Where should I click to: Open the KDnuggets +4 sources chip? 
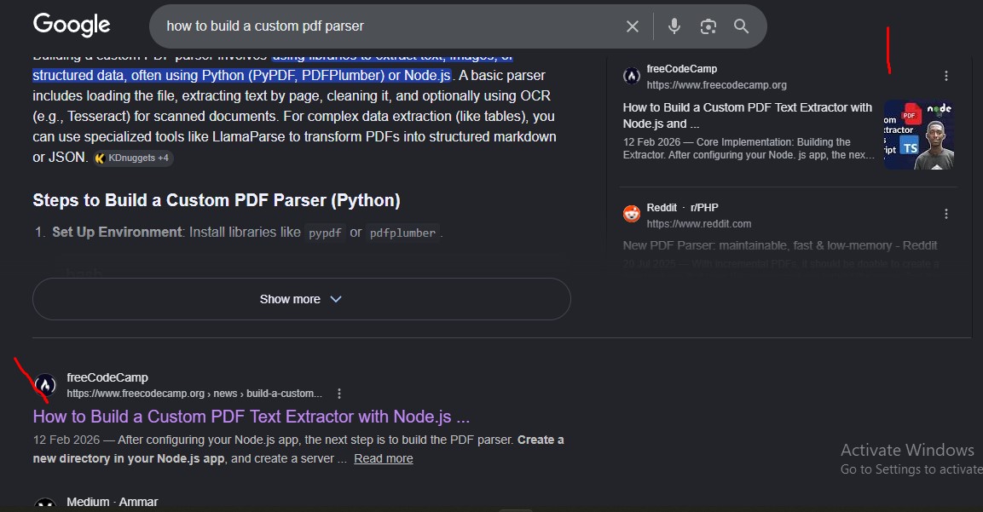point(133,158)
